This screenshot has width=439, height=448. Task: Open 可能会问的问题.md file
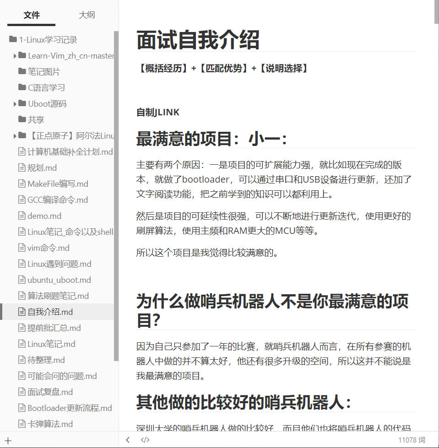(x=62, y=376)
